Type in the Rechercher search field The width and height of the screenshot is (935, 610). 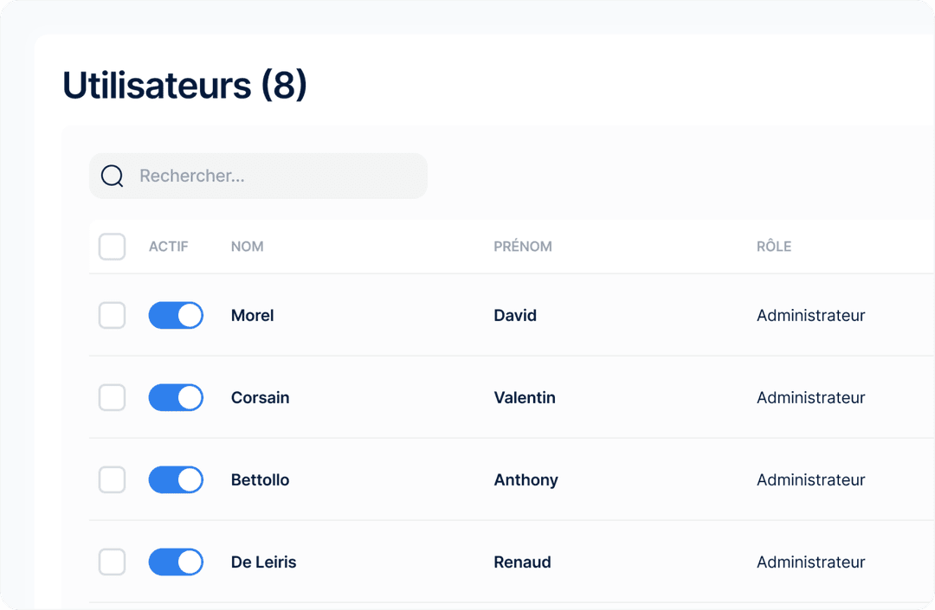coord(277,177)
